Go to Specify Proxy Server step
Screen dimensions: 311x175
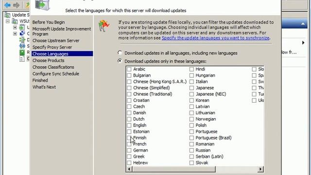(52, 47)
